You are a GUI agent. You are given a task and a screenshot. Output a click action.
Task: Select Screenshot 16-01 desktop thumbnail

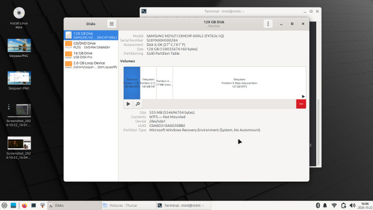point(19,115)
